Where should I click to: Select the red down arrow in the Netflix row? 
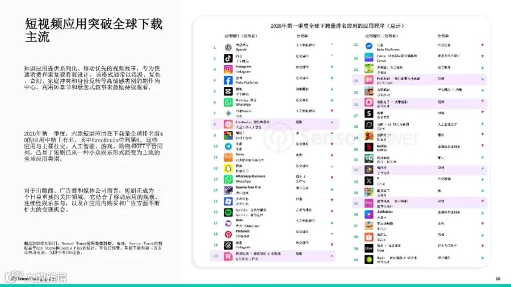tap(483, 146)
